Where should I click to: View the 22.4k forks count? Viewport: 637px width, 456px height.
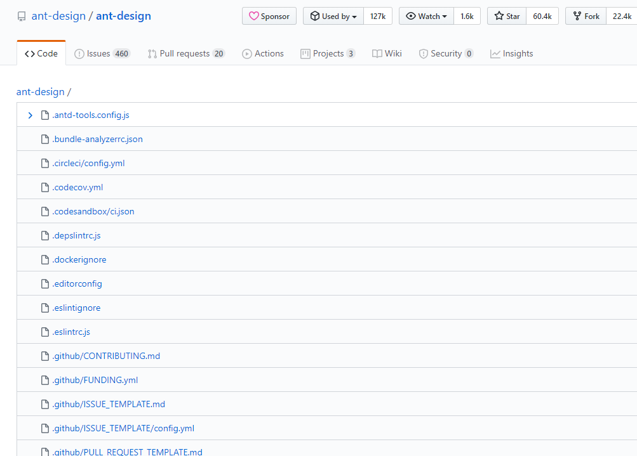[622, 16]
